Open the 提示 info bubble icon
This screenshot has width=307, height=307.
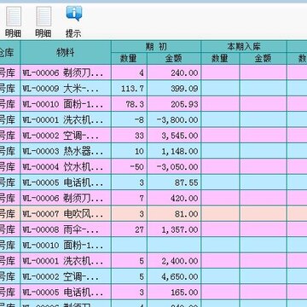74,14
